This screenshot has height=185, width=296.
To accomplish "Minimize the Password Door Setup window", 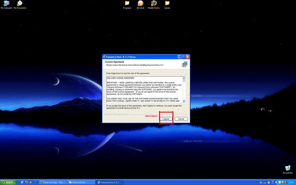I will click(x=179, y=56).
